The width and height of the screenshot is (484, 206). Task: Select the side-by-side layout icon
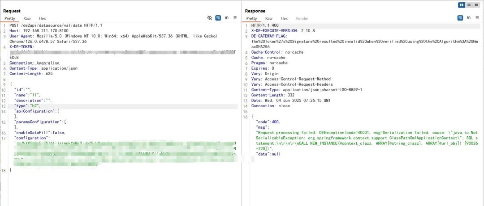pyautogui.click(x=462, y=5)
